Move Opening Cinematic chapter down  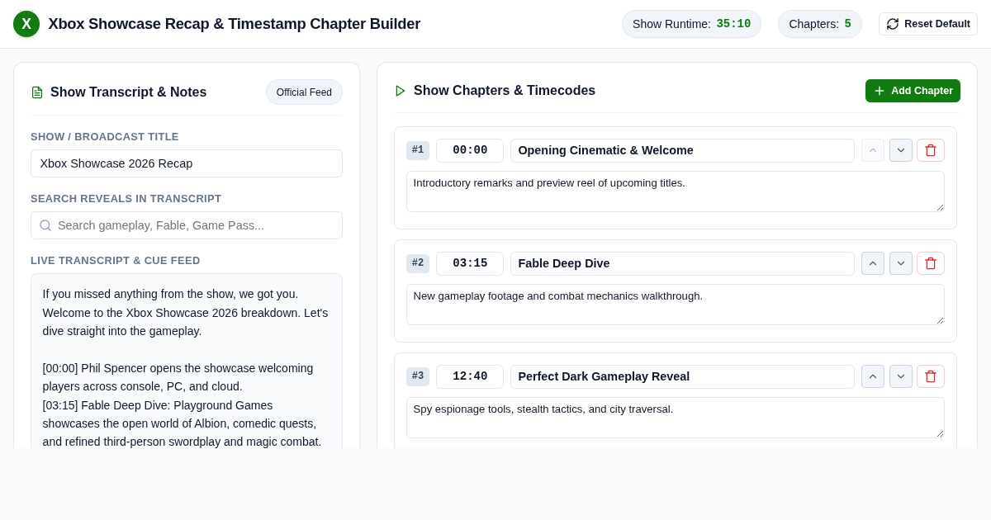901,150
